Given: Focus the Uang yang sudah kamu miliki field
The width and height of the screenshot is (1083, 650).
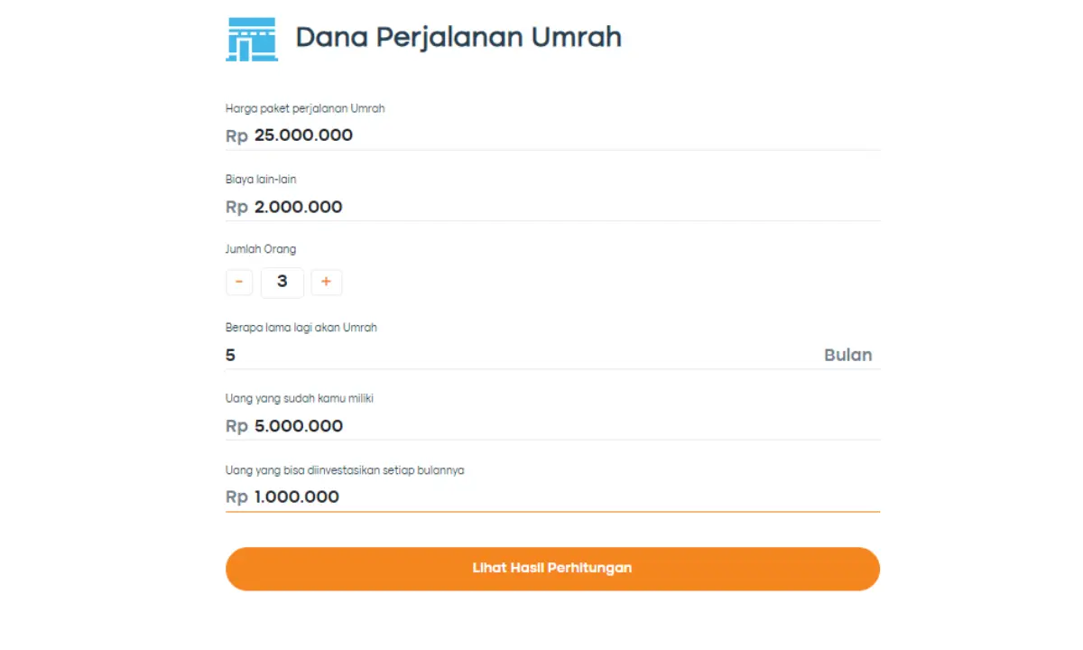Looking at the screenshot, I should 560,426.
